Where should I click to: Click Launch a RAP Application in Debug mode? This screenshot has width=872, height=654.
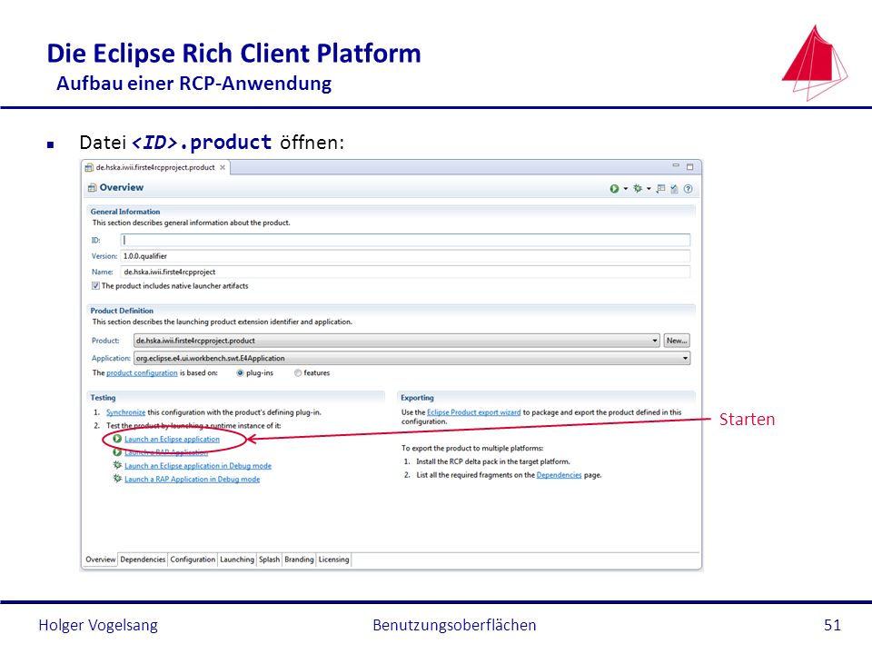click(192, 480)
